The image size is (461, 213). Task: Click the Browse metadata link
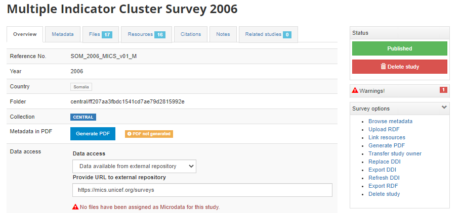391,121
